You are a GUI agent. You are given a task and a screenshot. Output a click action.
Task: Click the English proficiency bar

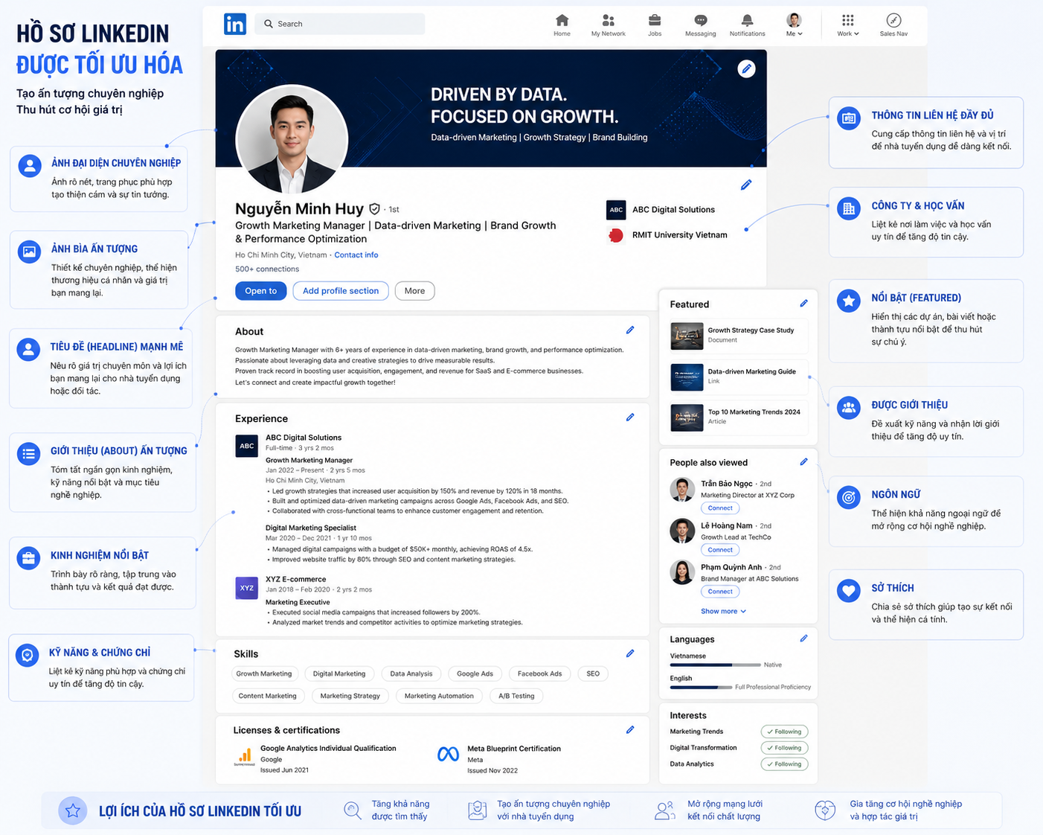point(701,687)
